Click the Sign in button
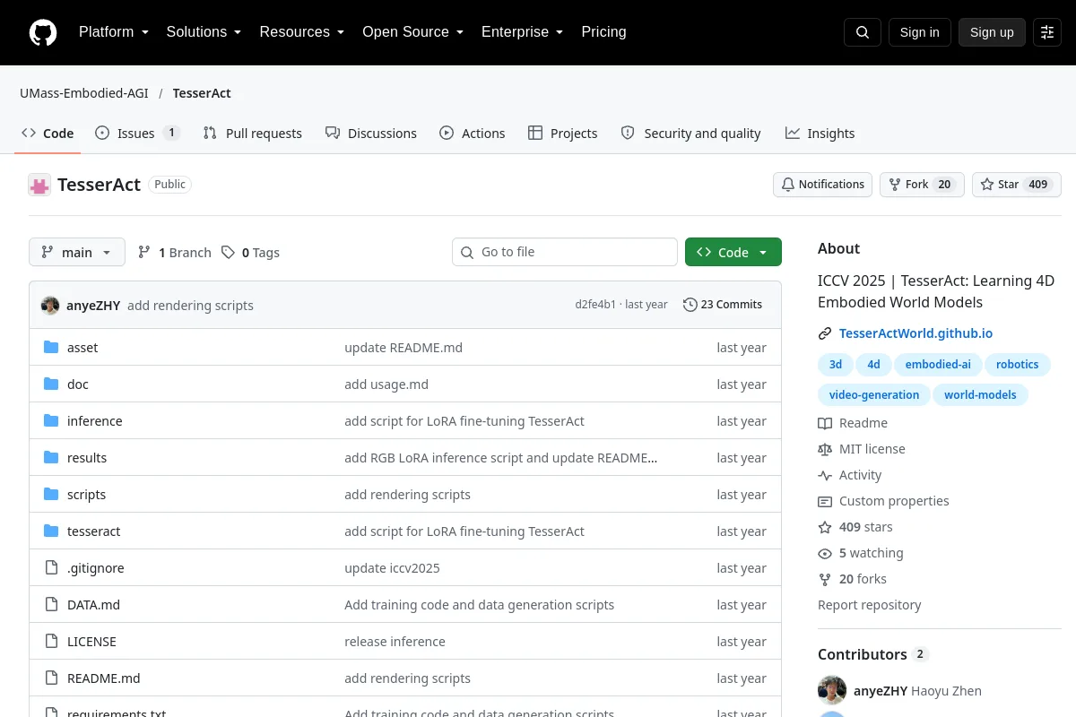This screenshot has height=717, width=1076. [x=919, y=32]
